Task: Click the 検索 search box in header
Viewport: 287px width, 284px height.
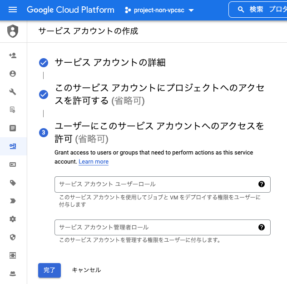Action: point(258,10)
